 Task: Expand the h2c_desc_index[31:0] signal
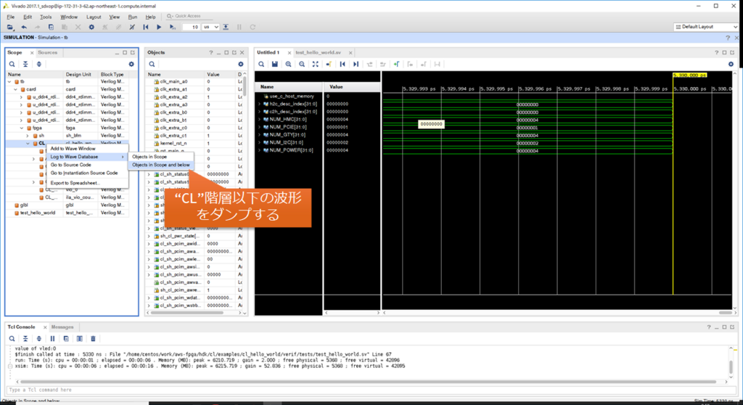tap(259, 104)
